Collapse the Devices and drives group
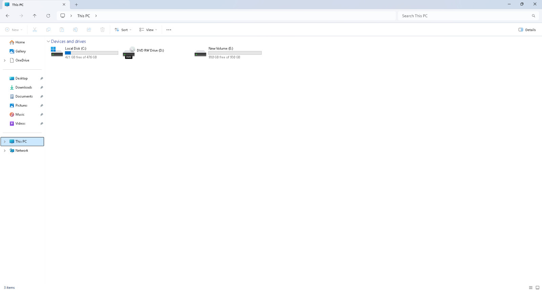 point(48,42)
